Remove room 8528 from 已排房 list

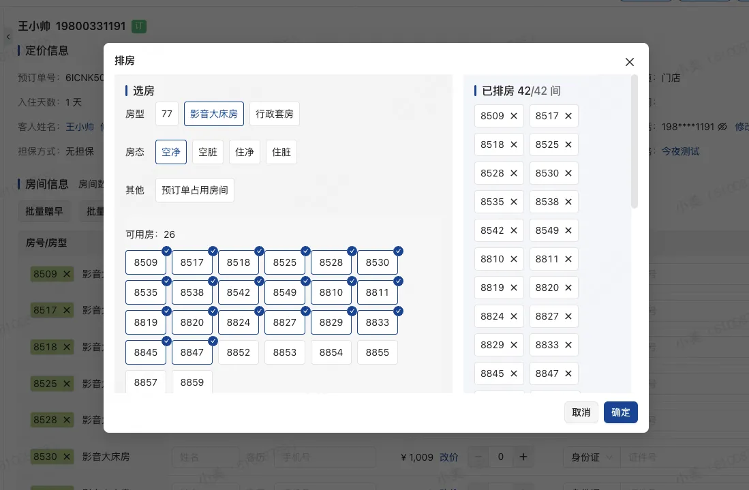coord(513,173)
